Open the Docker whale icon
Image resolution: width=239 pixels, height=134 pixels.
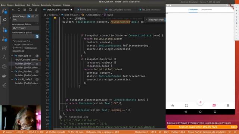tap(4, 76)
